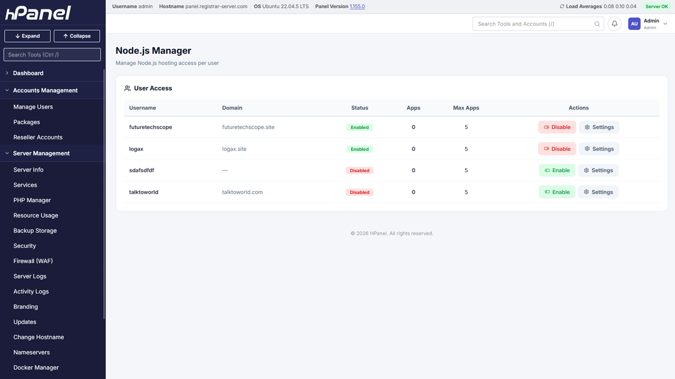Open Change Hostname page
This screenshot has width=675, height=379.
(x=38, y=337)
